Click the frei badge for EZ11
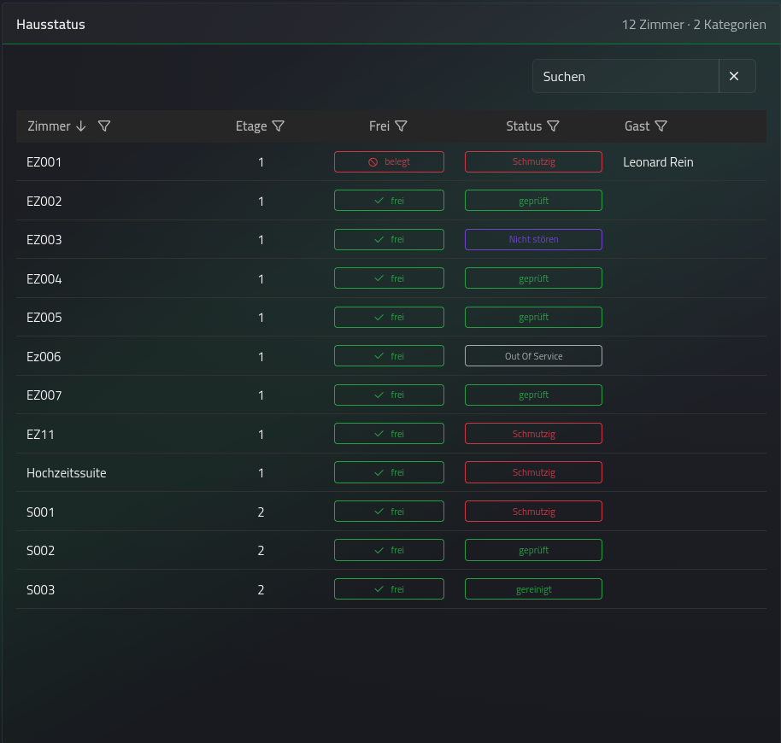The width and height of the screenshot is (781, 743). pyautogui.click(x=389, y=434)
